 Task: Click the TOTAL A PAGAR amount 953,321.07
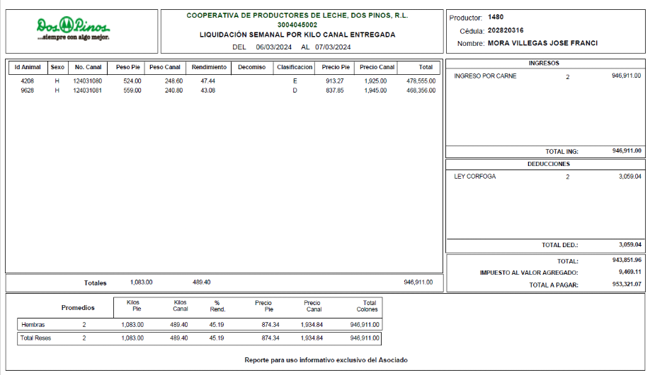pyautogui.click(x=627, y=285)
